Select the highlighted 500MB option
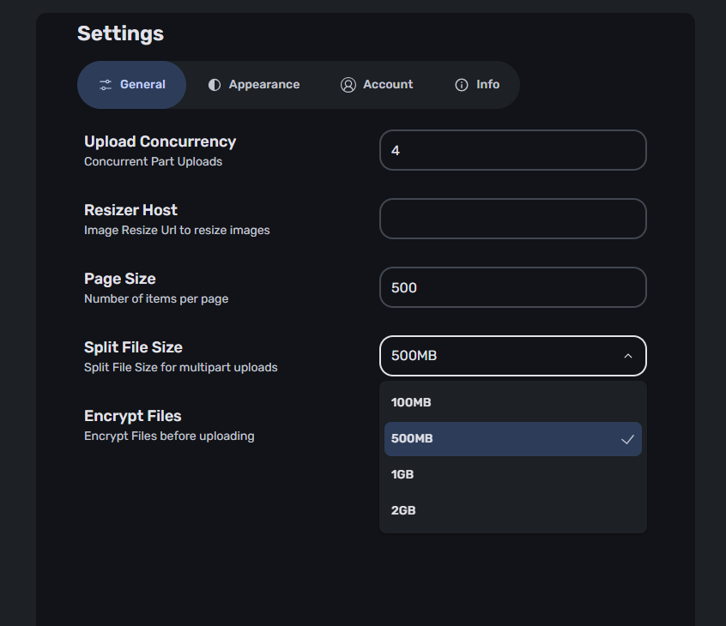The width and height of the screenshot is (726, 626). [513, 438]
